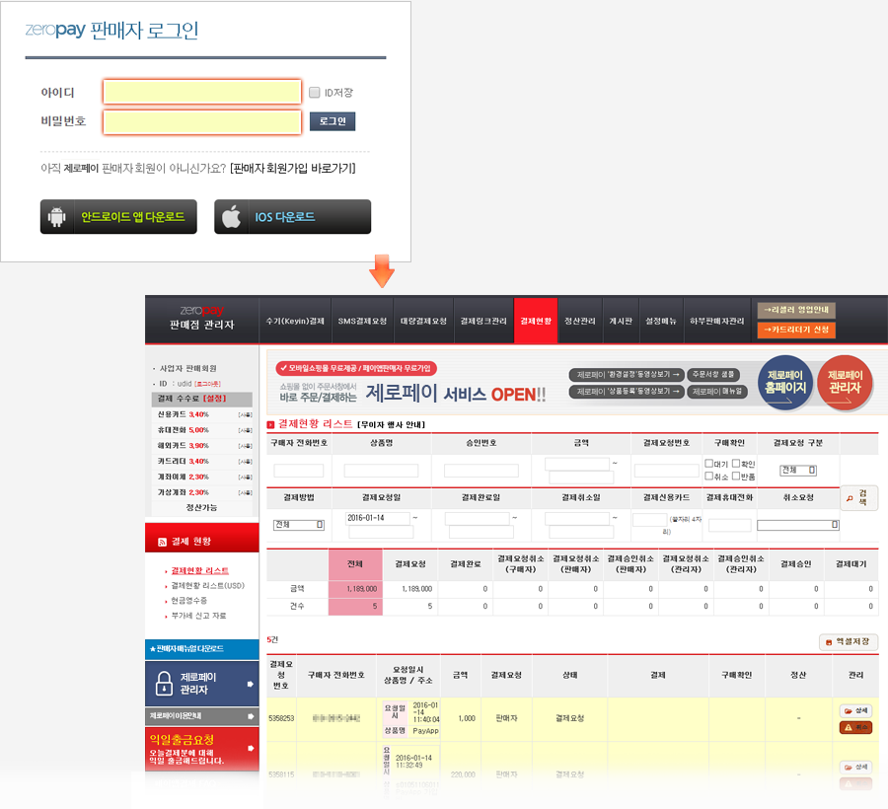Click the 아이디 input field
This screenshot has height=809, width=888.
pyautogui.click(x=202, y=92)
